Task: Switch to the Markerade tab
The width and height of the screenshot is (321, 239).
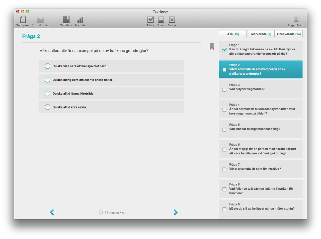Action: [x=261, y=34]
